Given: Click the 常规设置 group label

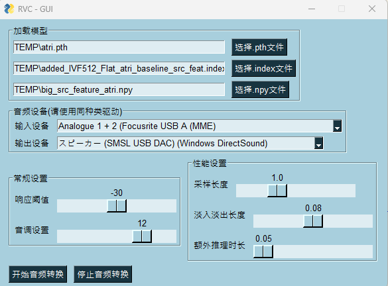Looking at the screenshot, I should tap(31, 178).
